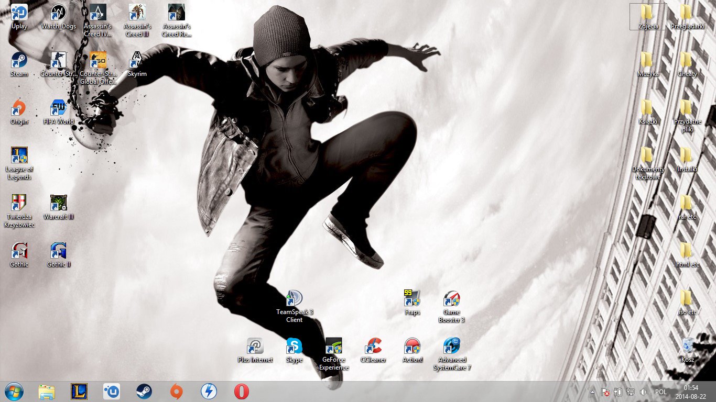Select the Gothic II shortcut
Viewport: 716px width, 402px height.
59,254
